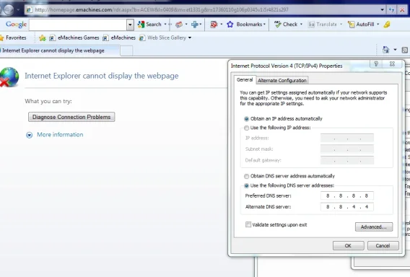Viewport: 410px width, 277px height.
Task: Open a new blank browser tab
Action: (126, 50)
